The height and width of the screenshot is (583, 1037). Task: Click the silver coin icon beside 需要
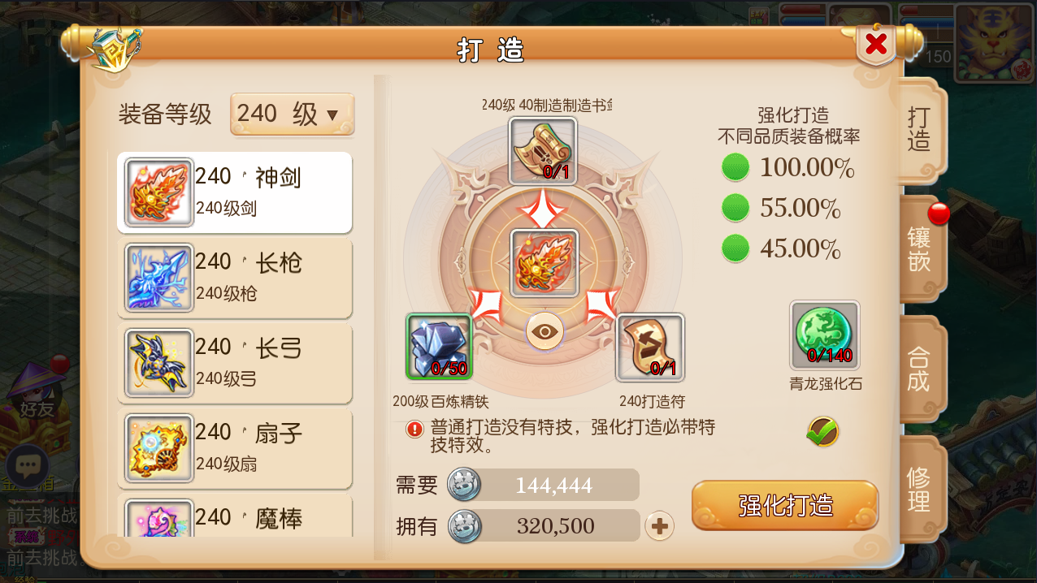tap(463, 486)
